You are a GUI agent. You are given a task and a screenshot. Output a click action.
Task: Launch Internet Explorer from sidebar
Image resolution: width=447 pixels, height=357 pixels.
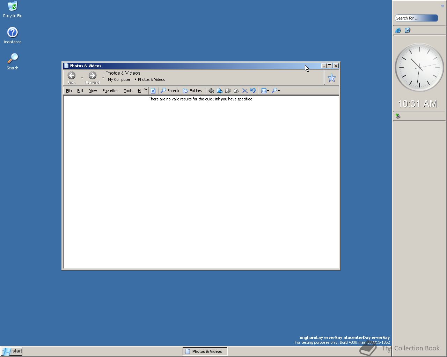[398, 30]
